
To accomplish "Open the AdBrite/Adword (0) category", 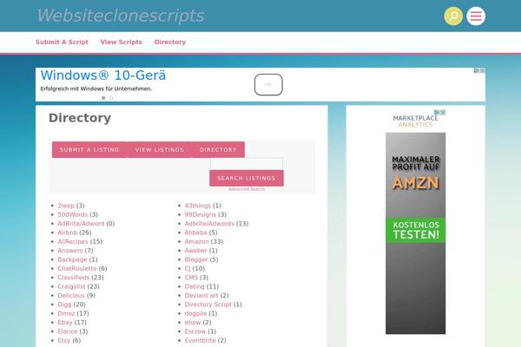I will click(x=81, y=224).
